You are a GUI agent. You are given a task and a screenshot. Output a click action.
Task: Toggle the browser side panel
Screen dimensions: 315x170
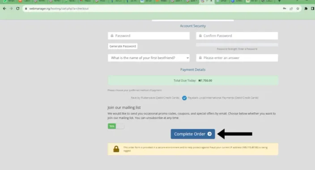[313, 8]
